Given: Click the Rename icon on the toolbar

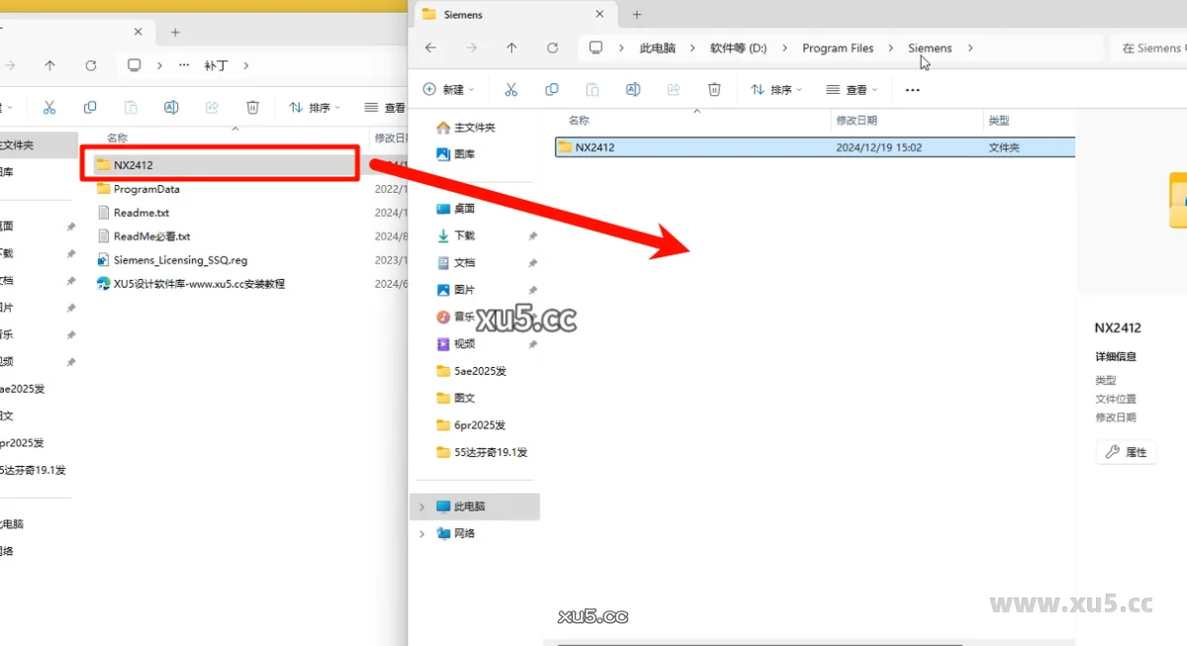Looking at the screenshot, I should (x=633, y=89).
